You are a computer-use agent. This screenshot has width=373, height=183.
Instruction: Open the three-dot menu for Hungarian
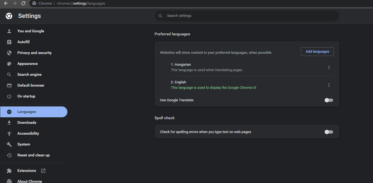(329, 67)
